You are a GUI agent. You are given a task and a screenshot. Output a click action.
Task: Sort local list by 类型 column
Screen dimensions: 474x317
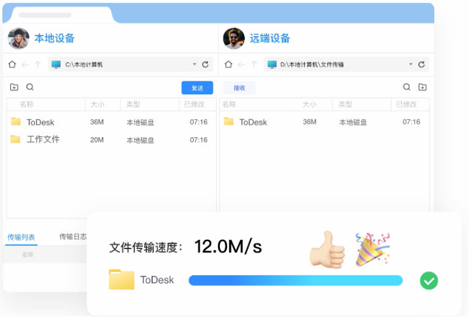point(133,105)
